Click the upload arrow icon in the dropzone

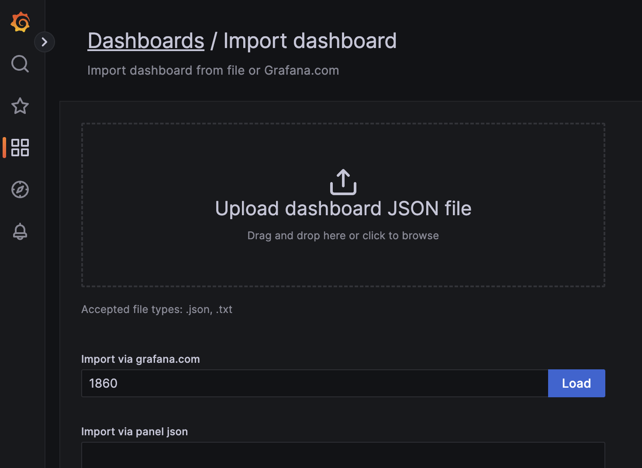coord(343,182)
